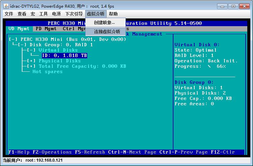Minimize the iDRAC console window

pyautogui.click(x=222, y=6)
